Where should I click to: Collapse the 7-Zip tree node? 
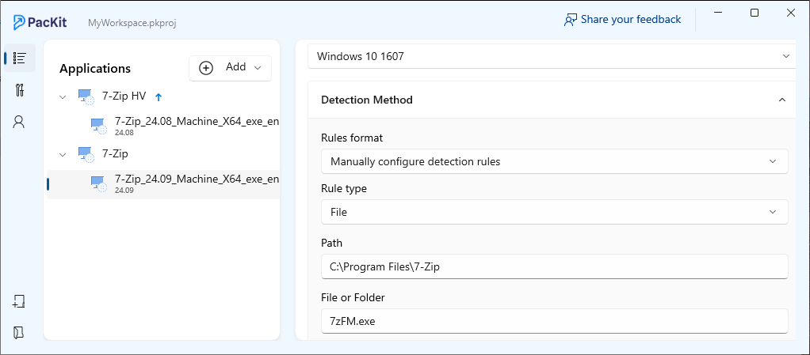point(63,155)
